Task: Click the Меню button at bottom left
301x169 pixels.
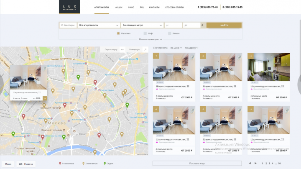Action: tap(8, 164)
